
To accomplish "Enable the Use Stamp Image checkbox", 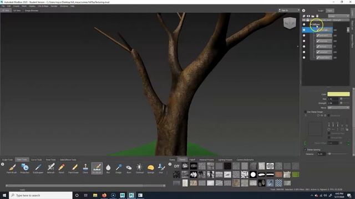I will [x=305, y=112].
